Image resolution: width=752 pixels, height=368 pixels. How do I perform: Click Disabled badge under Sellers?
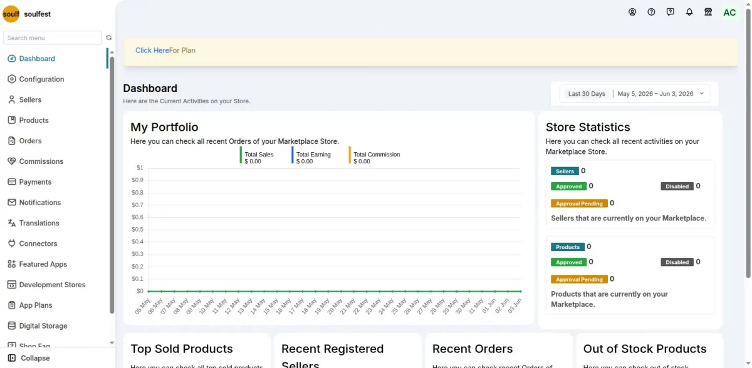(677, 187)
